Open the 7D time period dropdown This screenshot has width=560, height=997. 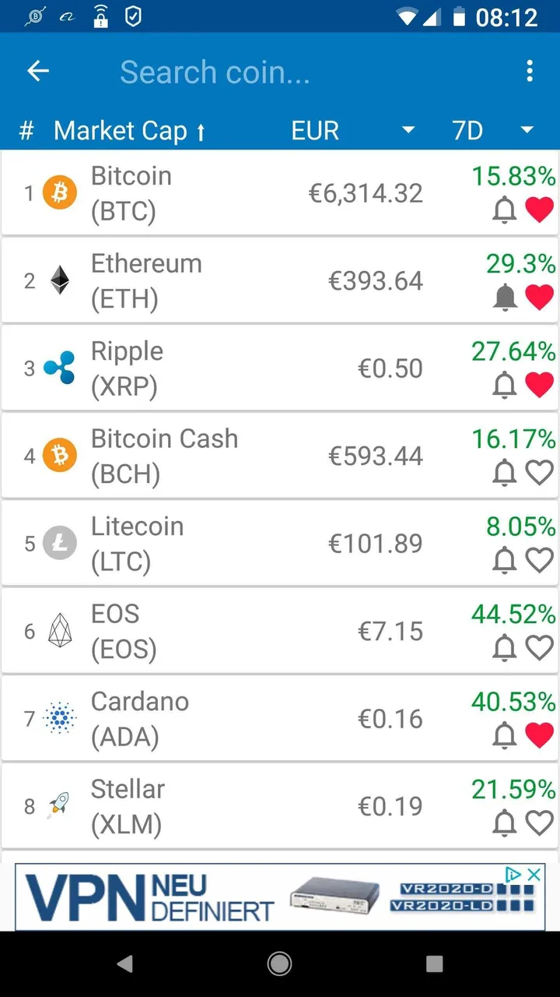(493, 131)
